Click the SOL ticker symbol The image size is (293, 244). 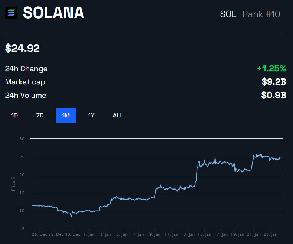pos(228,14)
